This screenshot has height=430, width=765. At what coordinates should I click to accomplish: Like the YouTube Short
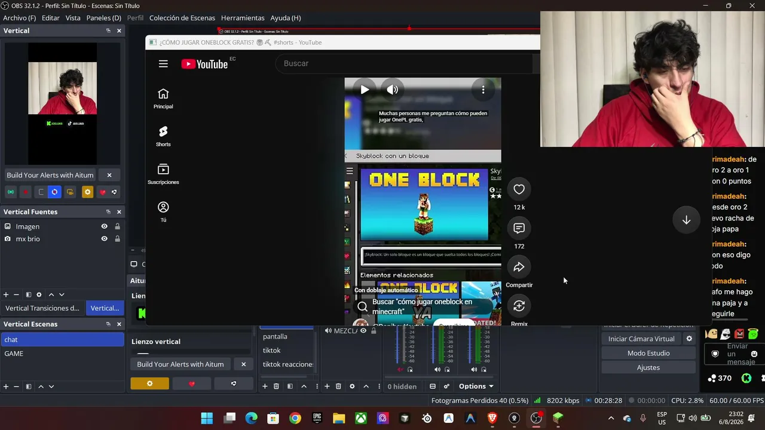(519, 189)
